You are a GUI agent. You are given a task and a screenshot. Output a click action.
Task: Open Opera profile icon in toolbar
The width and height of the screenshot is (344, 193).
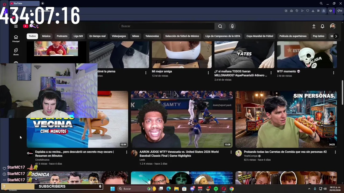tap(324, 11)
